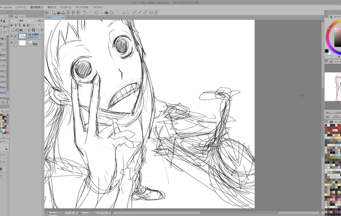Click the single-arrow collapse button on the left dock
Viewport: 341px width, 216px height.
(16, 12)
